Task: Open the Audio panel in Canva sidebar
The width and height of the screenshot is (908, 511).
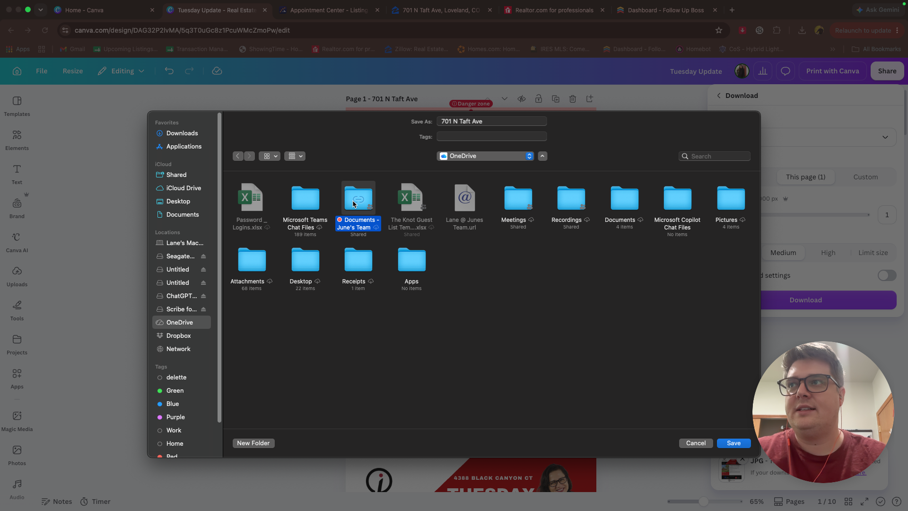Action: pos(17,490)
